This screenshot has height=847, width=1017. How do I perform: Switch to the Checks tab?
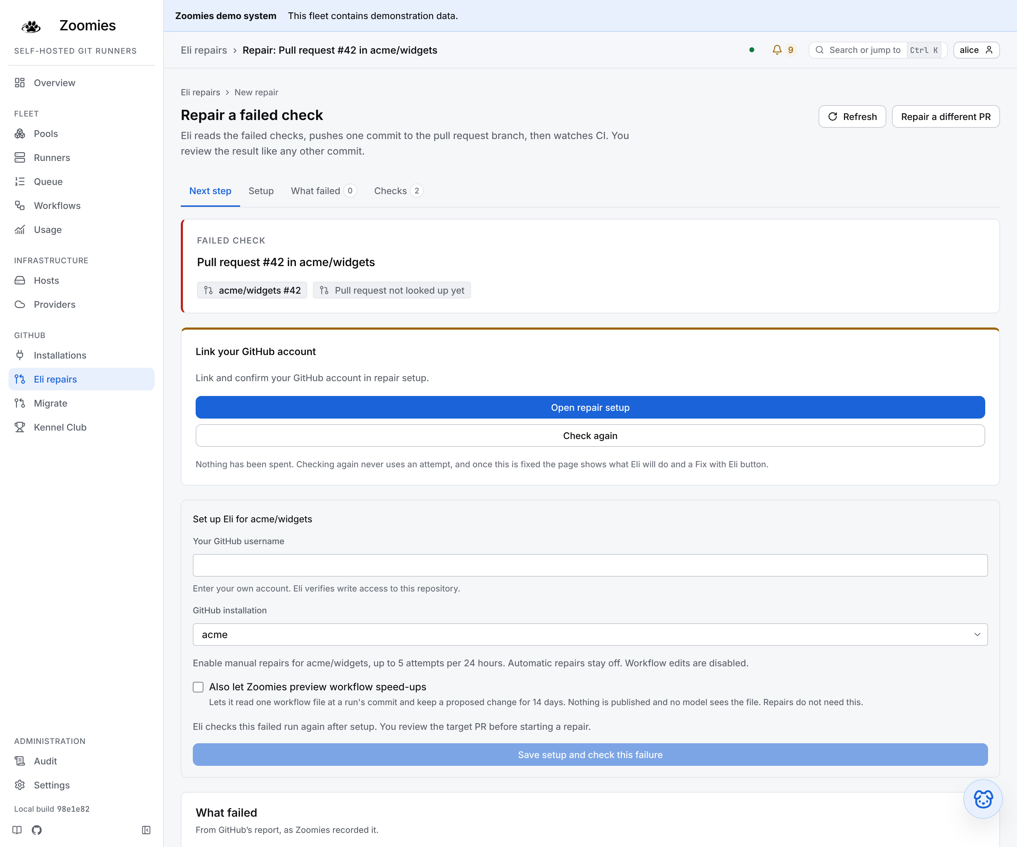click(x=399, y=191)
